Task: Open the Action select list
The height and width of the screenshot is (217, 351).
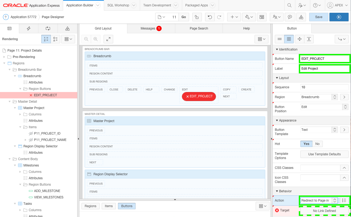Action: point(319,201)
